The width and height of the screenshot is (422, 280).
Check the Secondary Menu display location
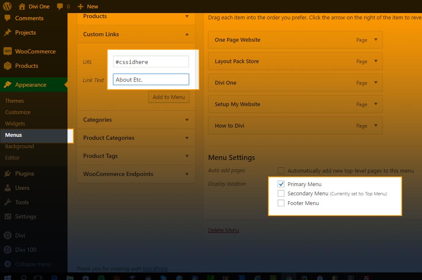(281, 193)
